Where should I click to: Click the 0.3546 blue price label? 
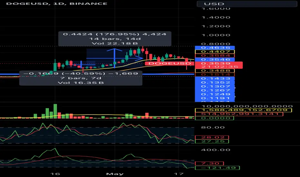[x=215, y=60]
